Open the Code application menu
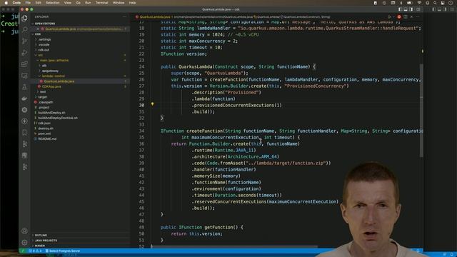Screen dimensions: 457x257 [x=16, y=3]
